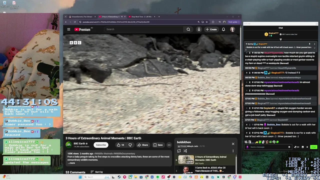Click the #Wildlife hashtag link
This screenshot has width=320, height=180.
pyautogui.click(x=98, y=153)
